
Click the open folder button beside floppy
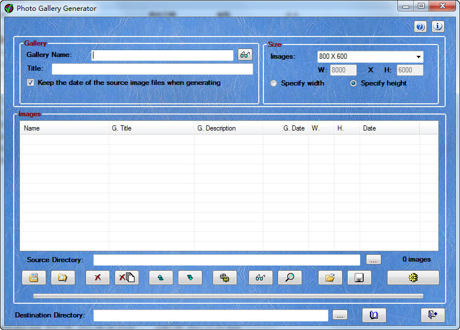330,278
